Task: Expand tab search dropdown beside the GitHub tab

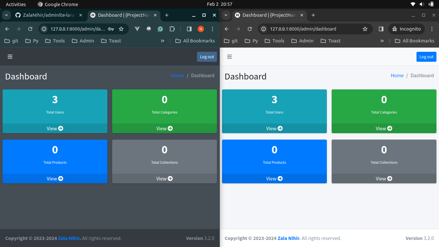Action: 6,15
